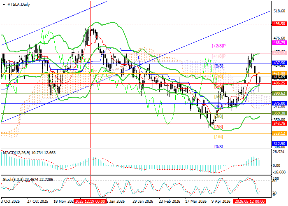Click the 9 Apr 2026 date label
The width and height of the screenshot is (288, 206).
click(221, 201)
